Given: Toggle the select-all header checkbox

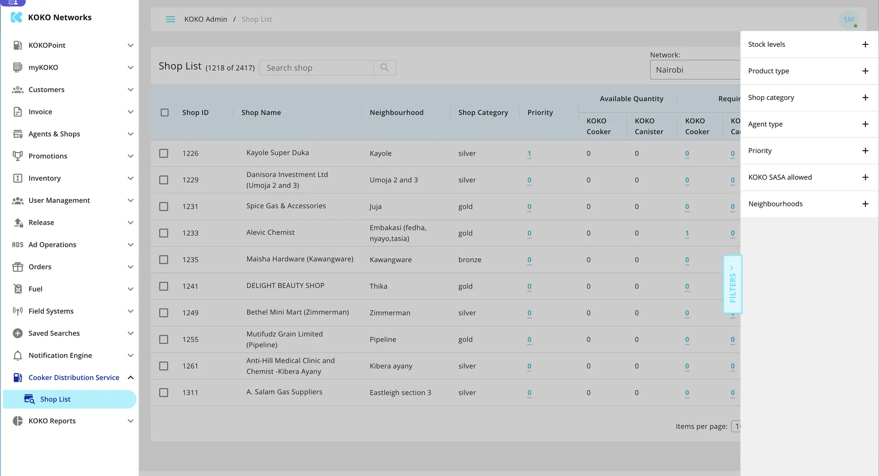Looking at the screenshot, I should tap(165, 113).
